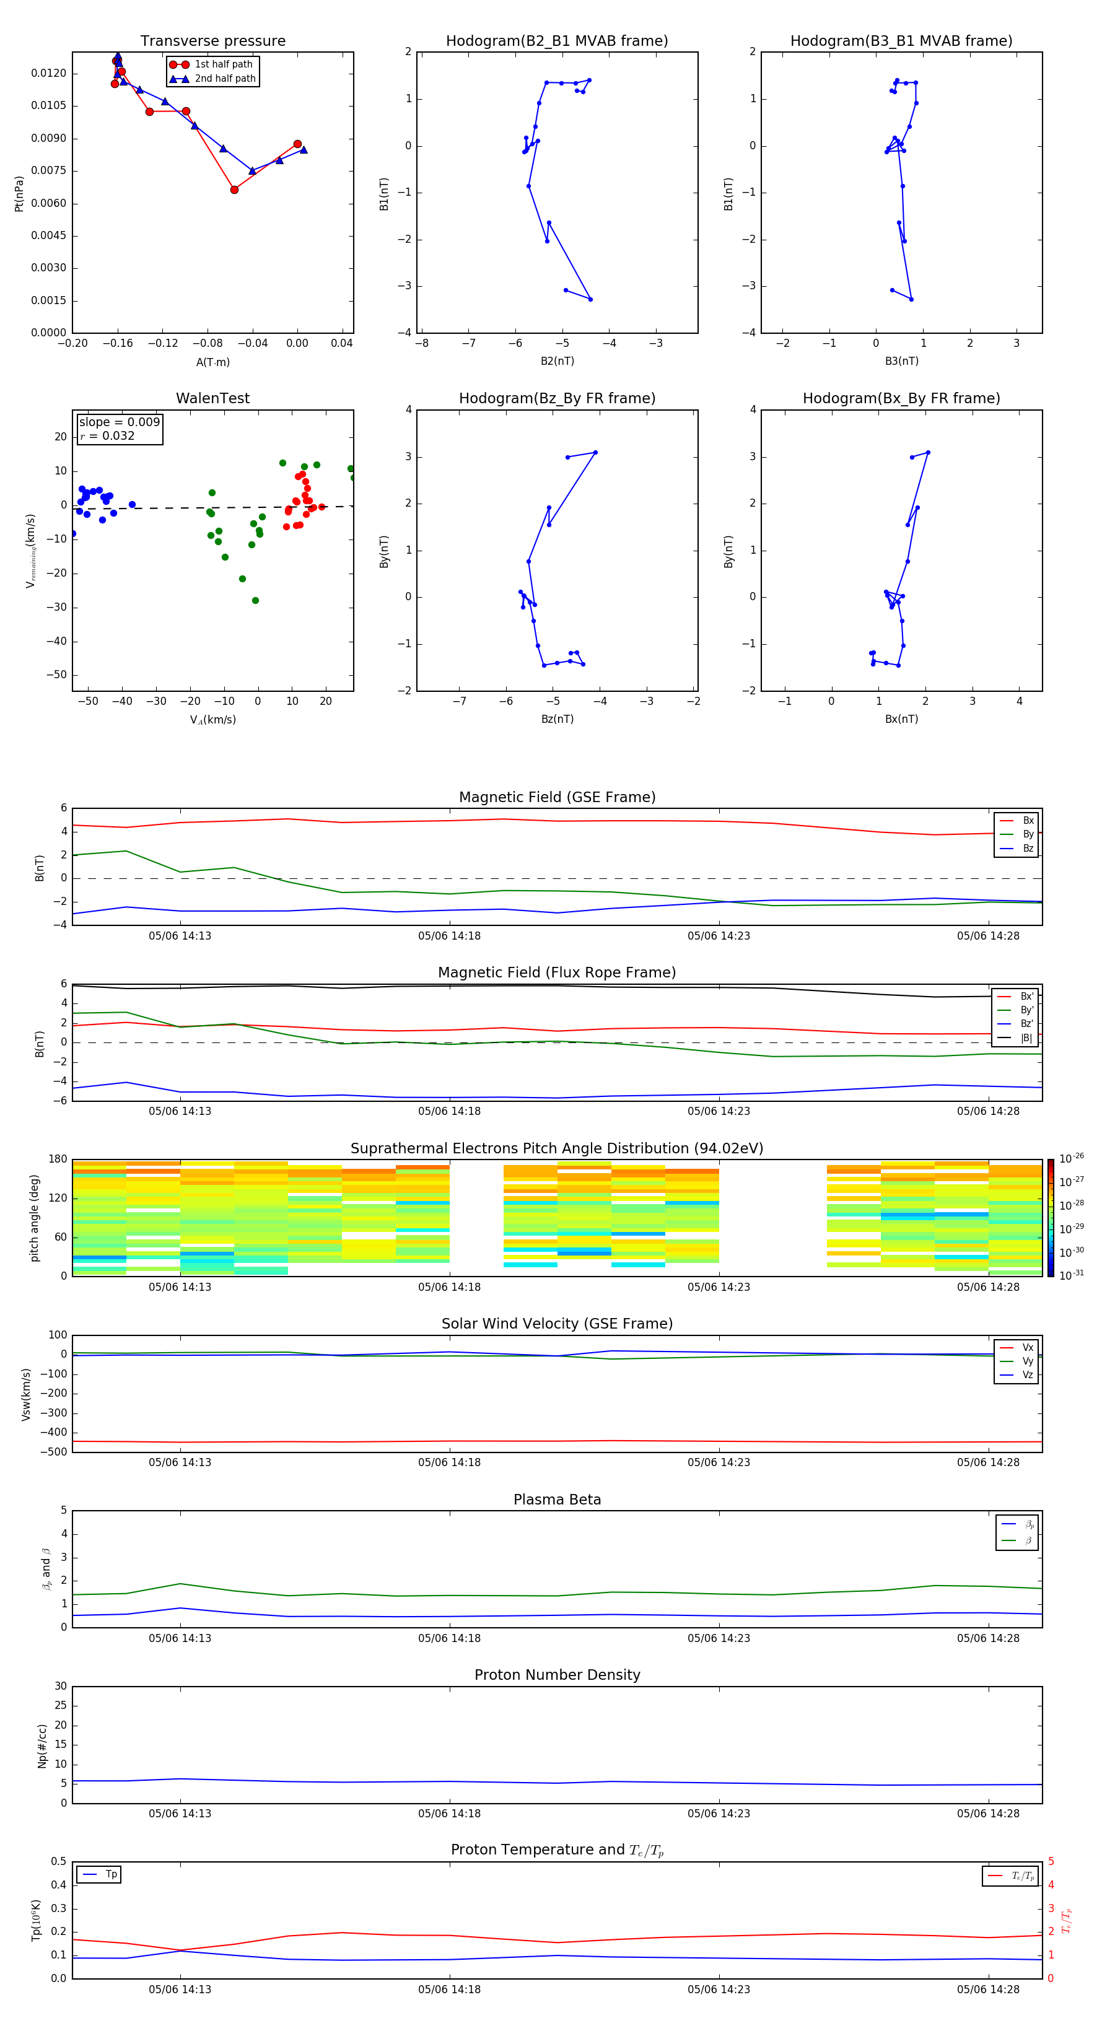Select the "Bz" entry in GSE field legend
Screen dimensions: 1115x2044
point(1017,849)
